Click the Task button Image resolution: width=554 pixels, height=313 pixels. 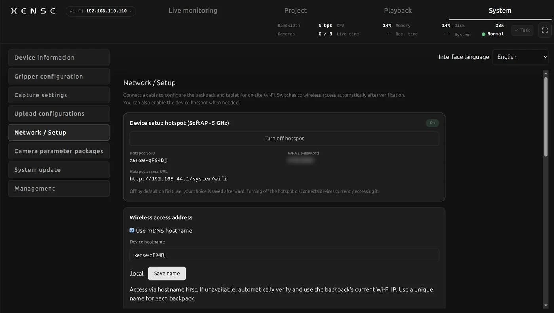click(522, 30)
